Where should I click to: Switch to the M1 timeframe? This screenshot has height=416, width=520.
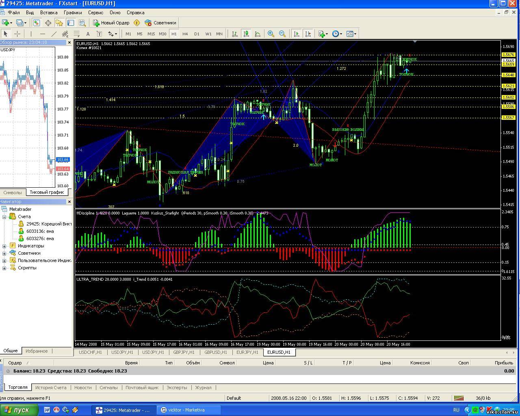point(128,34)
